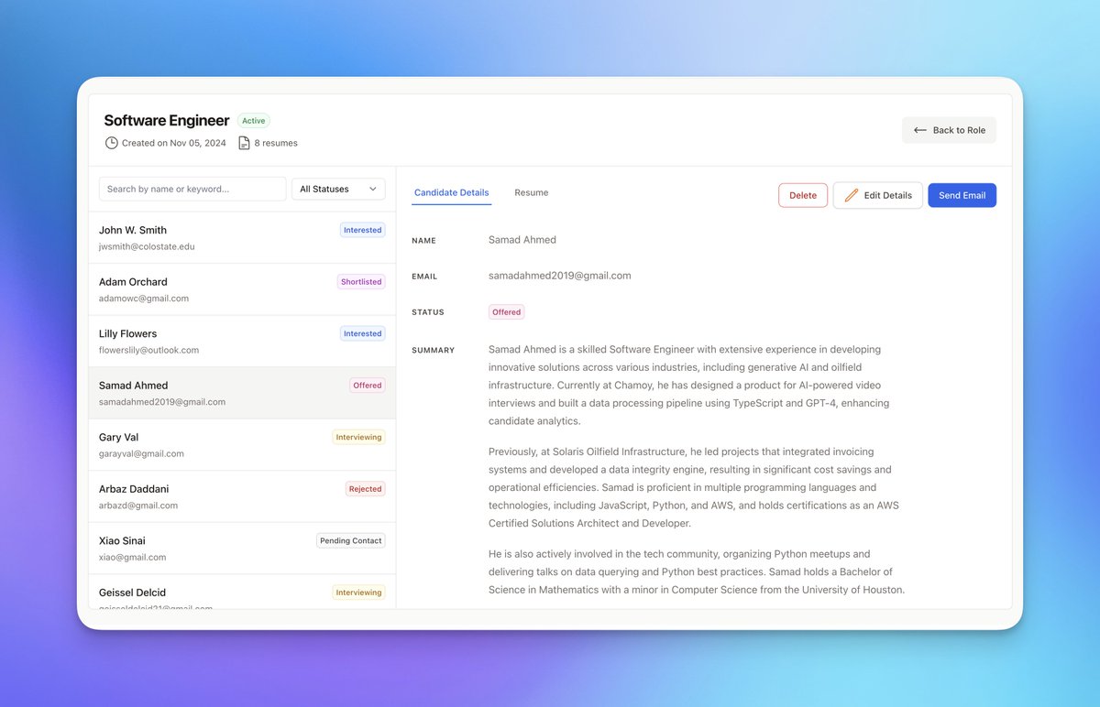Image resolution: width=1100 pixels, height=707 pixels.
Task: Click the summary paragraph starting He is also actively
Action: pos(697,571)
